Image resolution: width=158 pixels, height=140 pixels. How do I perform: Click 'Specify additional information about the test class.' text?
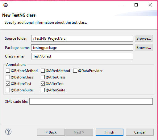point(46,22)
